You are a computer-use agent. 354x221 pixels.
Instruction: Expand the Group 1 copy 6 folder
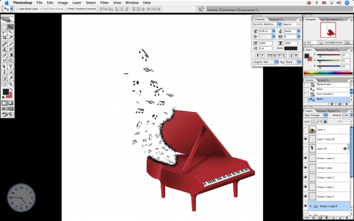[311, 206]
